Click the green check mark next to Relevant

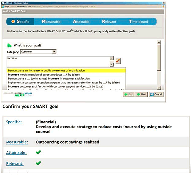click(38, 163)
